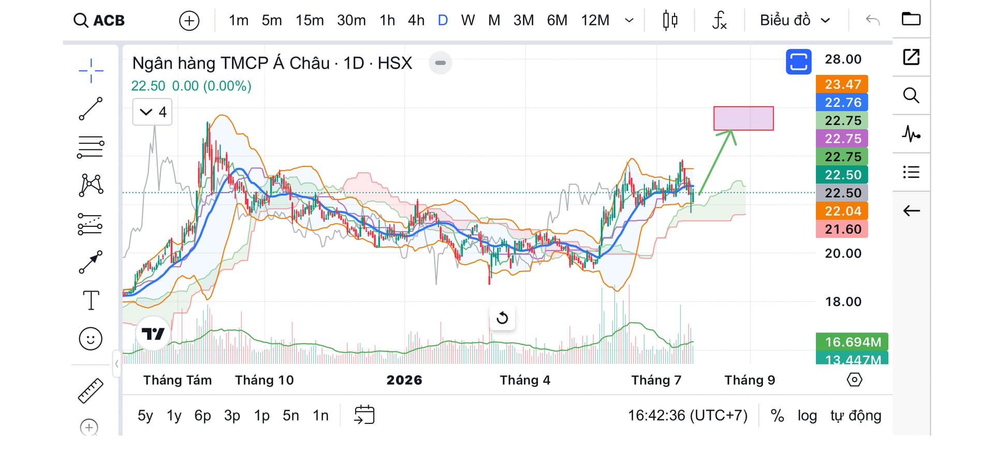The width and height of the screenshot is (994, 458).
Task: Open the chart in a new window
Action: point(911,57)
